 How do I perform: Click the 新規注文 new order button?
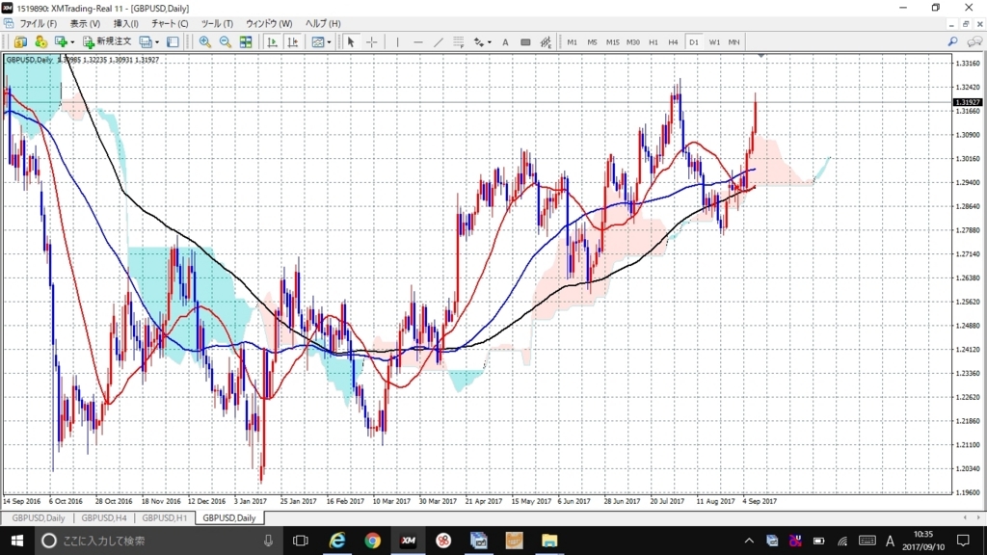pyautogui.click(x=107, y=41)
